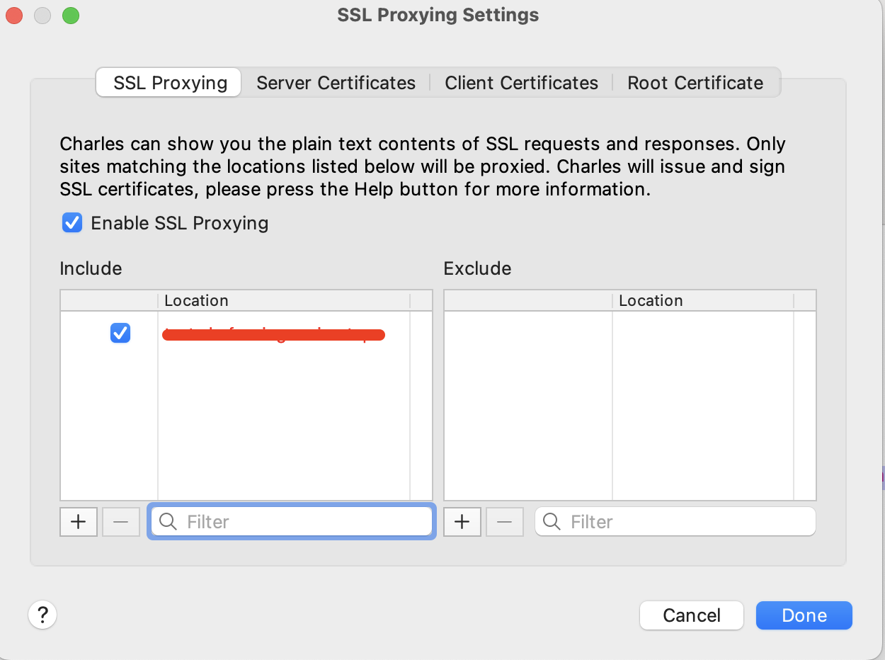Image resolution: width=885 pixels, height=660 pixels.
Task: Add a new Include location
Action: pyautogui.click(x=79, y=522)
